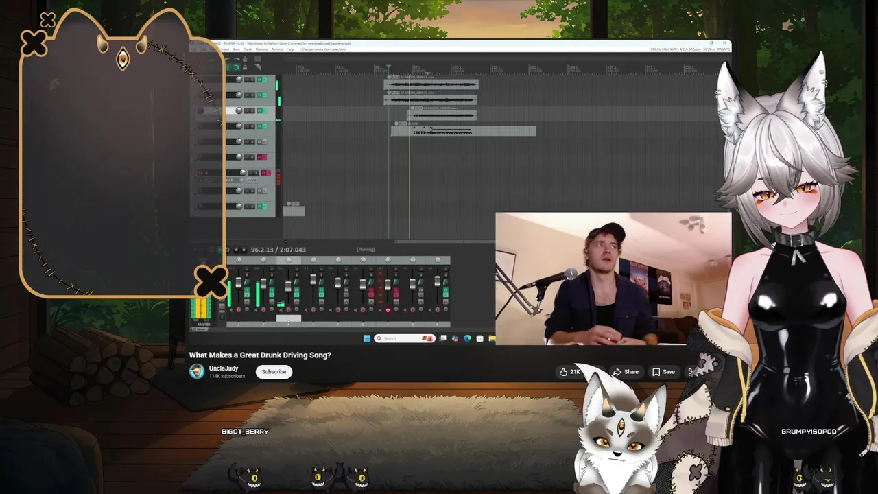Adjust pan knob on mixer channel 8
878x494 pixels.
[x=413, y=260]
